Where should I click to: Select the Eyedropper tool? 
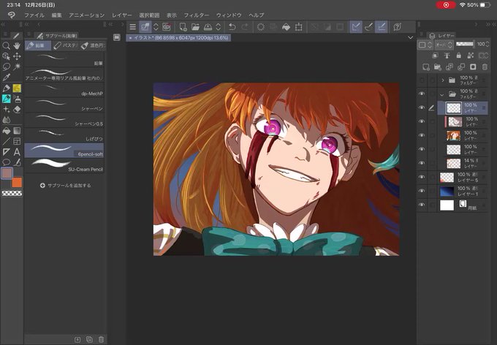(x=6, y=77)
